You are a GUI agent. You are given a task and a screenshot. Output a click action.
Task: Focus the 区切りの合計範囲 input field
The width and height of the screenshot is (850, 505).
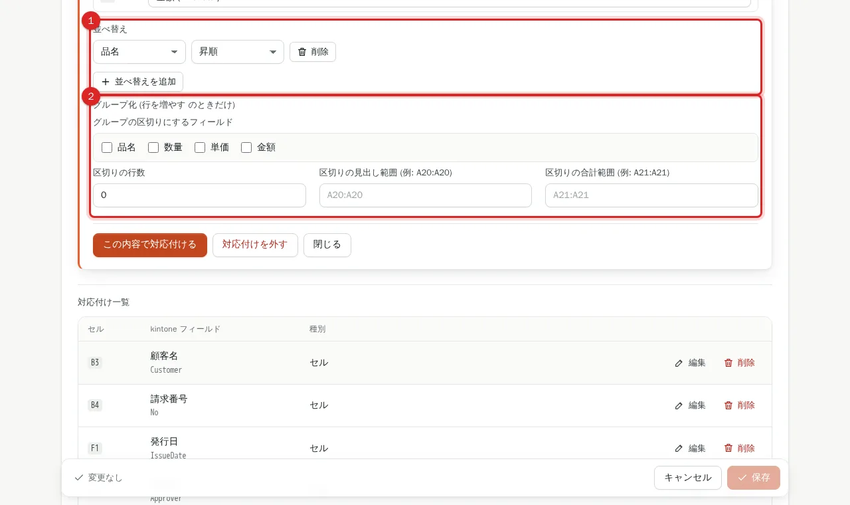(x=651, y=195)
